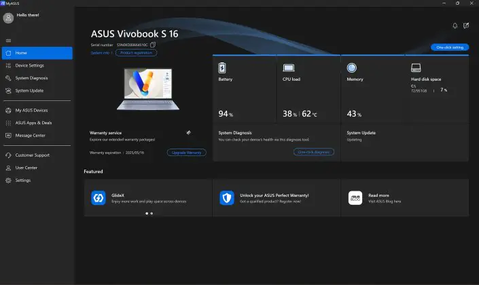The height and width of the screenshot is (285, 479).
Task: Click the serial number value text
Action: point(132,45)
